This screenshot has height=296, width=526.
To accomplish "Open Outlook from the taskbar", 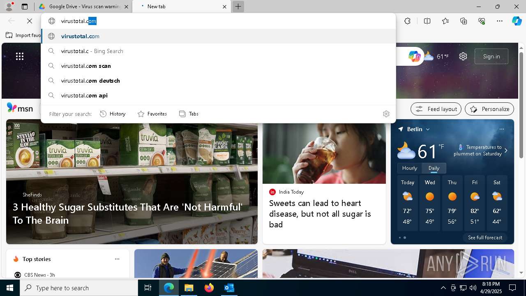I will click(229, 288).
